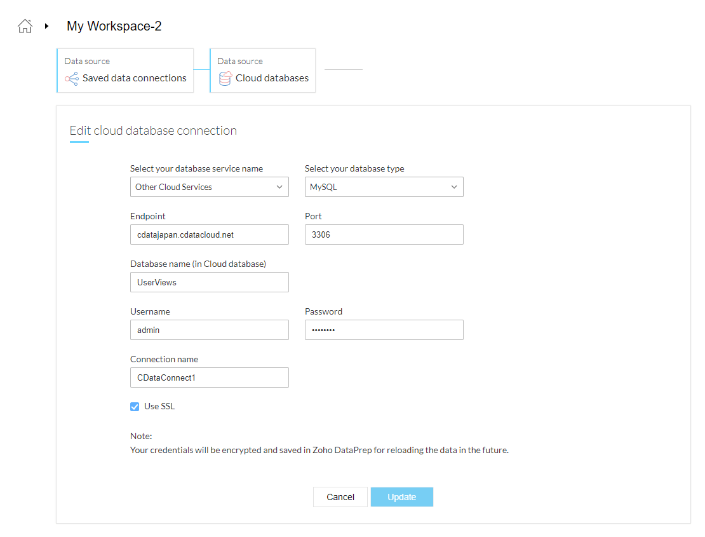Click into the Endpoint field
The width and height of the screenshot is (705, 537).
tap(209, 235)
